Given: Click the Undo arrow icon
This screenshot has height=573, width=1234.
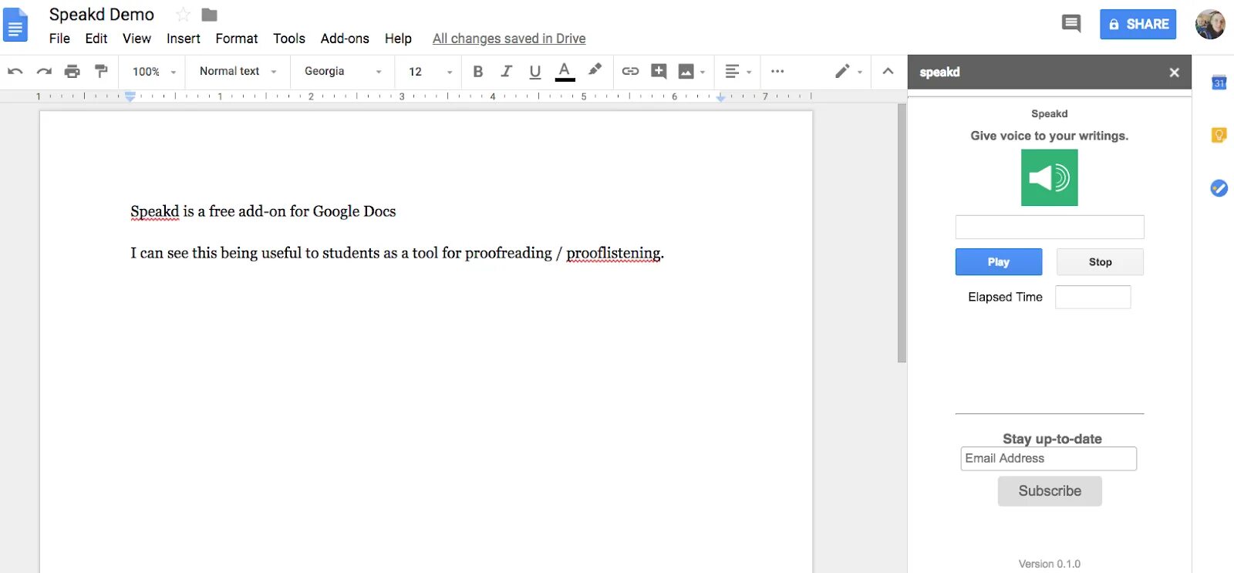Looking at the screenshot, I should click(15, 72).
